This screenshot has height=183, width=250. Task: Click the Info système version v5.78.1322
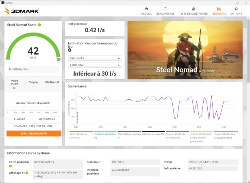213,168
